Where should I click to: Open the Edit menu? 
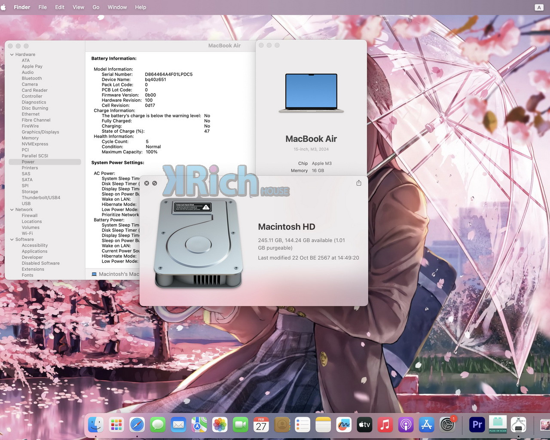pyautogui.click(x=60, y=7)
